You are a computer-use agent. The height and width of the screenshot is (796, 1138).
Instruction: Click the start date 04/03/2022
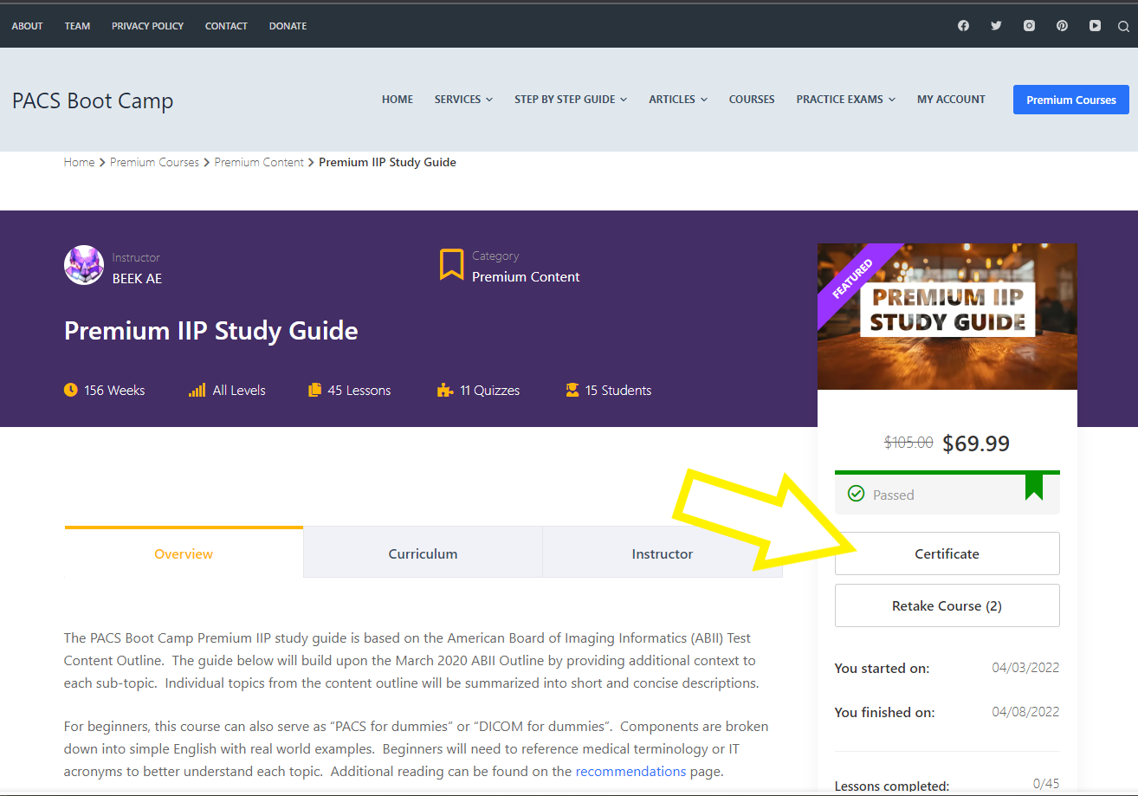pyautogui.click(x=1025, y=667)
